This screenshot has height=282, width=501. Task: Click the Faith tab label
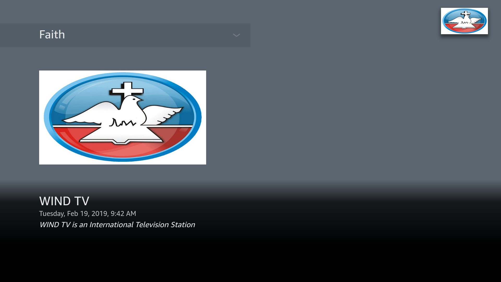(x=52, y=34)
